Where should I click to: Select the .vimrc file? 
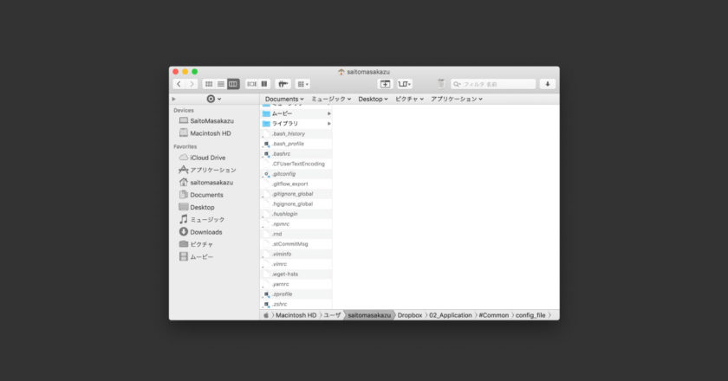(296, 264)
